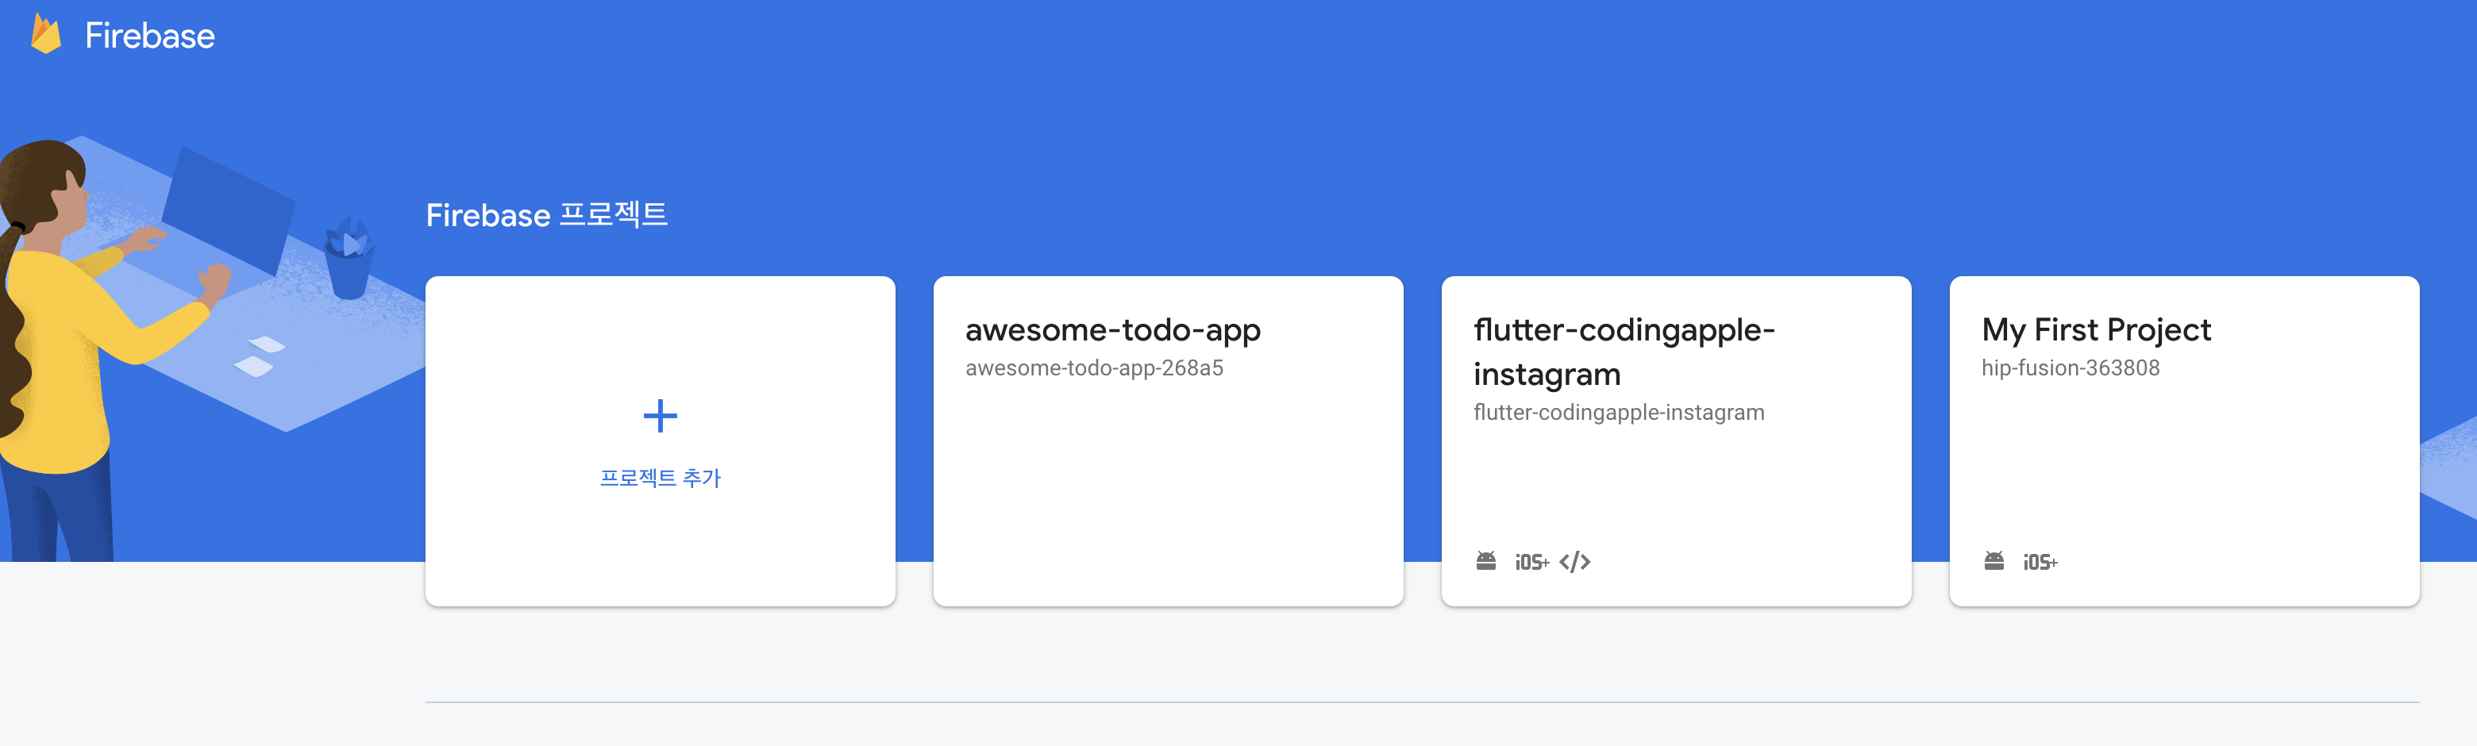Screen dimensions: 2477x746
Task: Open flutter-codingapple-instagram project title
Action: pyautogui.click(x=1623, y=352)
